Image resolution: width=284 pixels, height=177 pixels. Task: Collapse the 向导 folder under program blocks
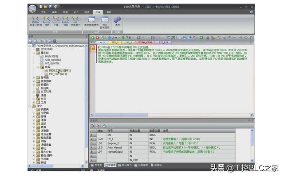[x=38, y=67]
